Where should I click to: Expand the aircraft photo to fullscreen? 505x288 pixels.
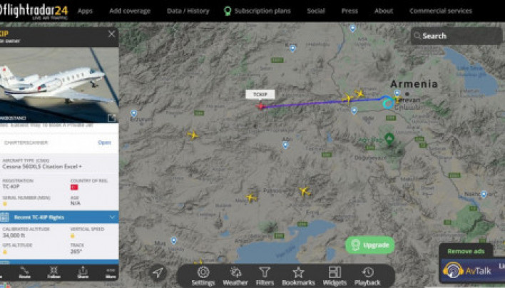click(x=111, y=118)
